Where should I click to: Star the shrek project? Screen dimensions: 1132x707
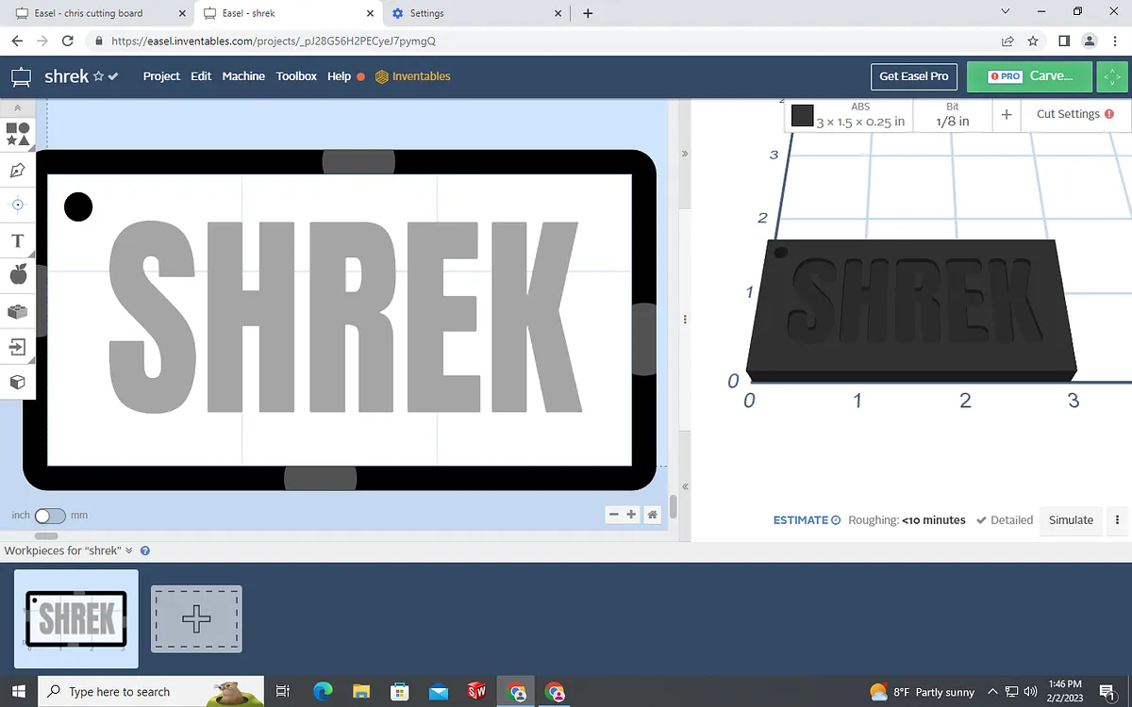pyautogui.click(x=99, y=76)
